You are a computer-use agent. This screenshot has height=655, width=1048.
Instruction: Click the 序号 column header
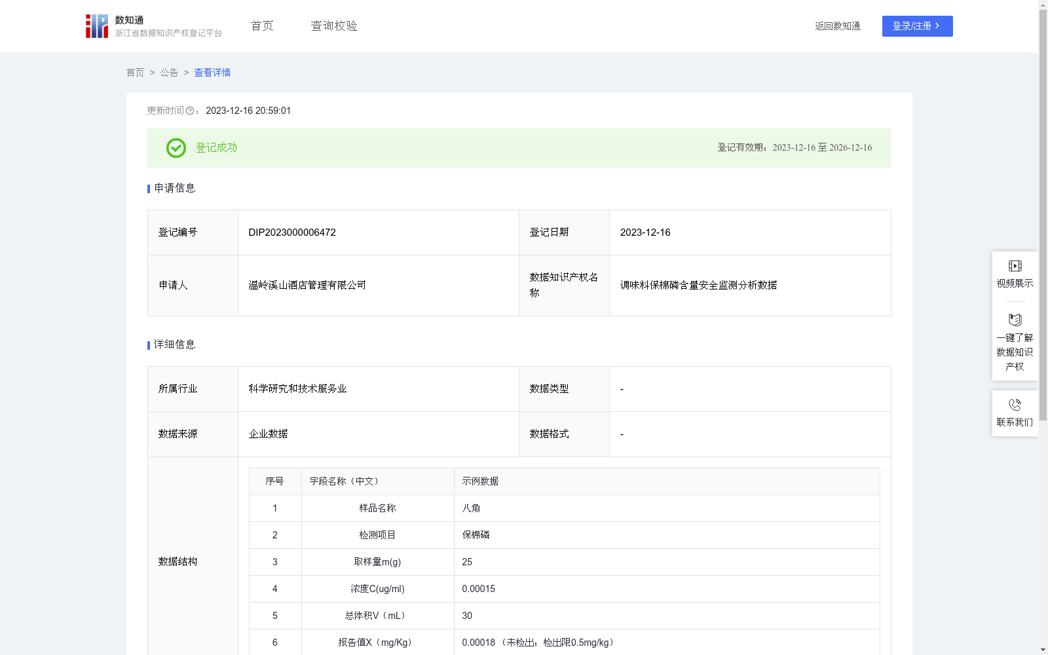point(274,481)
